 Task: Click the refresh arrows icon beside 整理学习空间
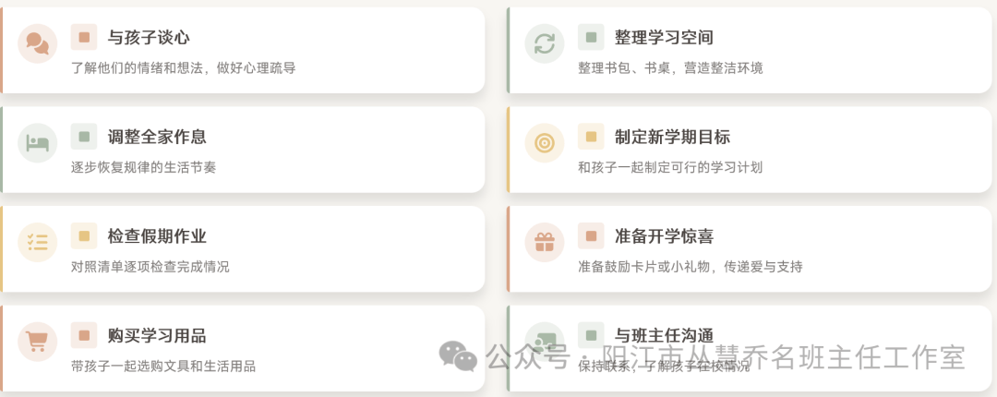(x=545, y=43)
